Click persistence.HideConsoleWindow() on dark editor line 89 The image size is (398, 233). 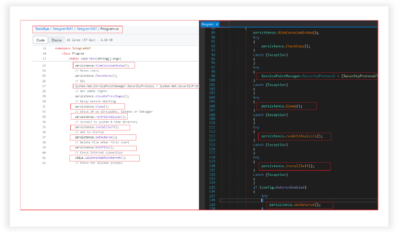tap(286, 33)
